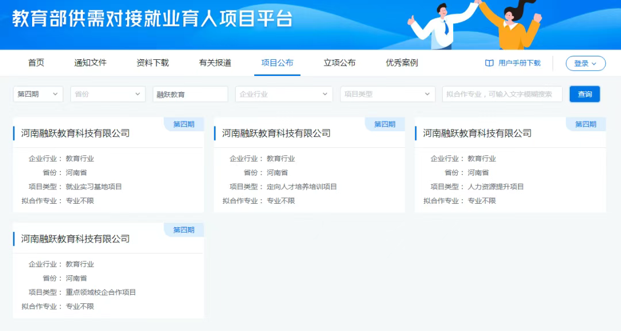Click the 教育部供需对接就业育人项目平台 title

[x=152, y=18]
